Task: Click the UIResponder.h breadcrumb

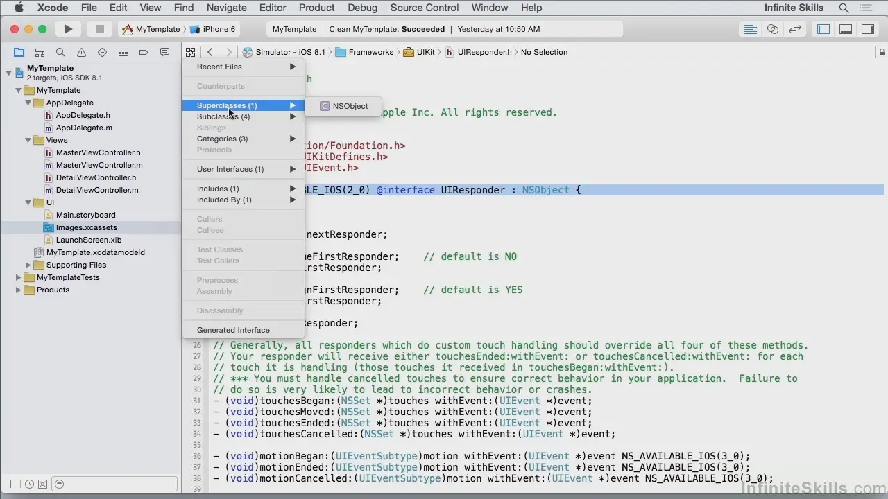Action: (x=479, y=52)
